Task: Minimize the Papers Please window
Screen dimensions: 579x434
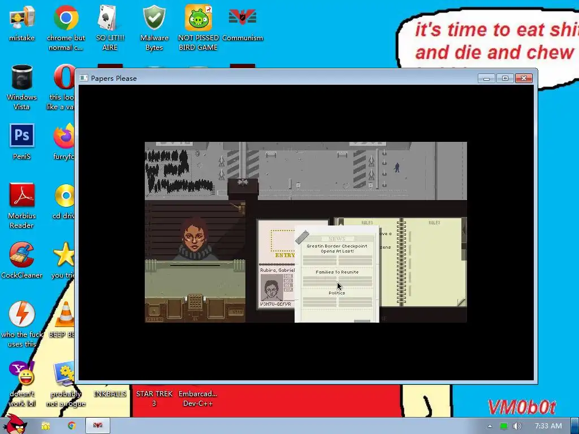Action: (x=487, y=78)
